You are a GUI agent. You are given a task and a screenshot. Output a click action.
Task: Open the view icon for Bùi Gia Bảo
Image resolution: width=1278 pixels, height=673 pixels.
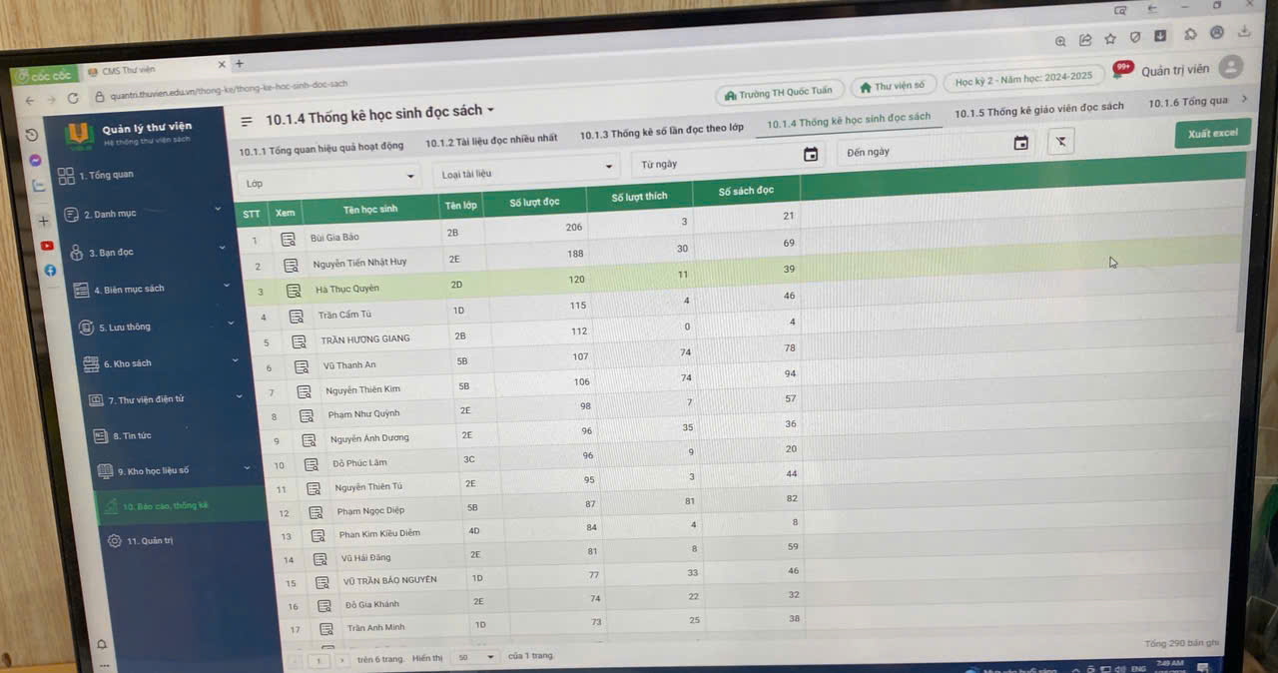(x=288, y=240)
